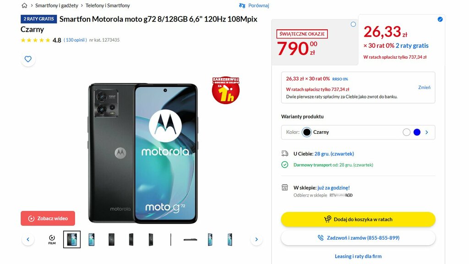Screen dimensions: 469x264
Task: Open Telefony i Smartfony breadcrumb
Action: (108, 5)
